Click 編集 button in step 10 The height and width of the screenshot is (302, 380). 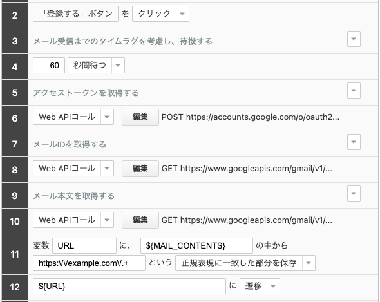(x=140, y=220)
